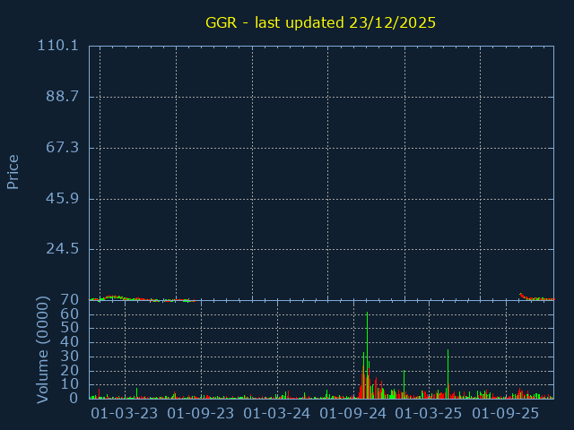Screen dimensions: 574x430
Task: Click the 30 volume tick label
Action: point(71,357)
